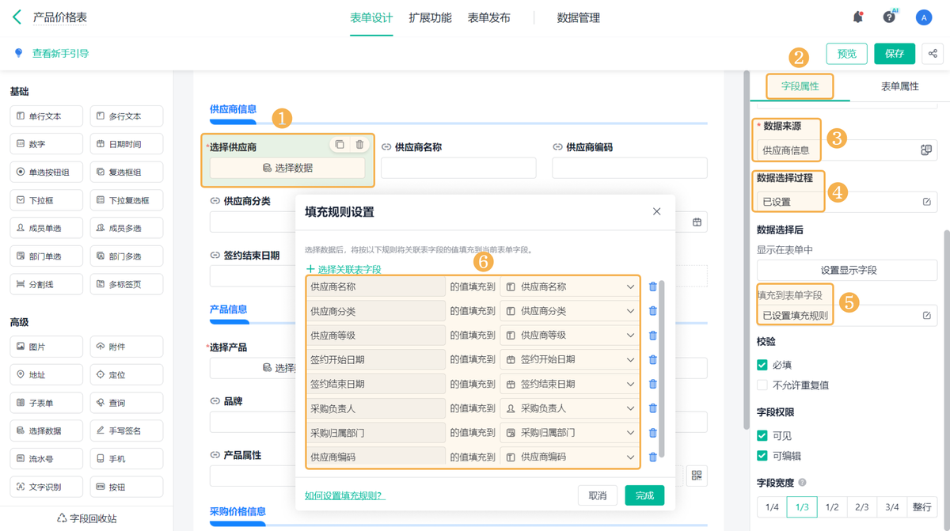Close the 填充规则设置 dialog
Image resolution: width=950 pixels, height=531 pixels.
(656, 211)
